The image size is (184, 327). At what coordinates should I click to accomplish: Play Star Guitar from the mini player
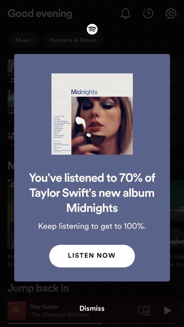tap(168, 310)
